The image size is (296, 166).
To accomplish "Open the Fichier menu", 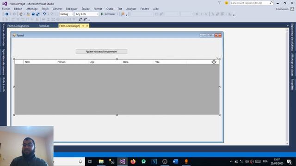I will point(6,9).
